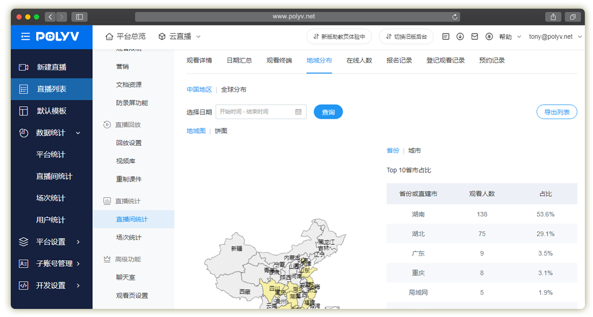Click the Safari share icon
The image size is (593, 317).
coord(553,17)
